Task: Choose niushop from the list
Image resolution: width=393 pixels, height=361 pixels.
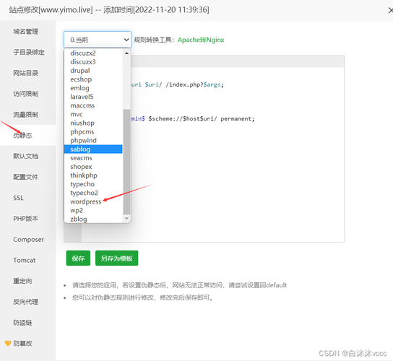Action: [x=93, y=123]
